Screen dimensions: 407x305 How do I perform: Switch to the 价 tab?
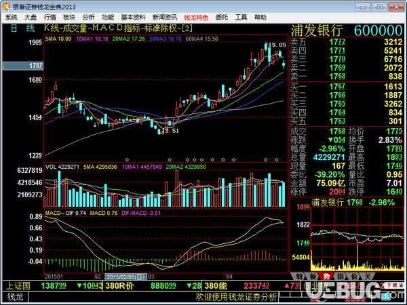(x=354, y=277)
